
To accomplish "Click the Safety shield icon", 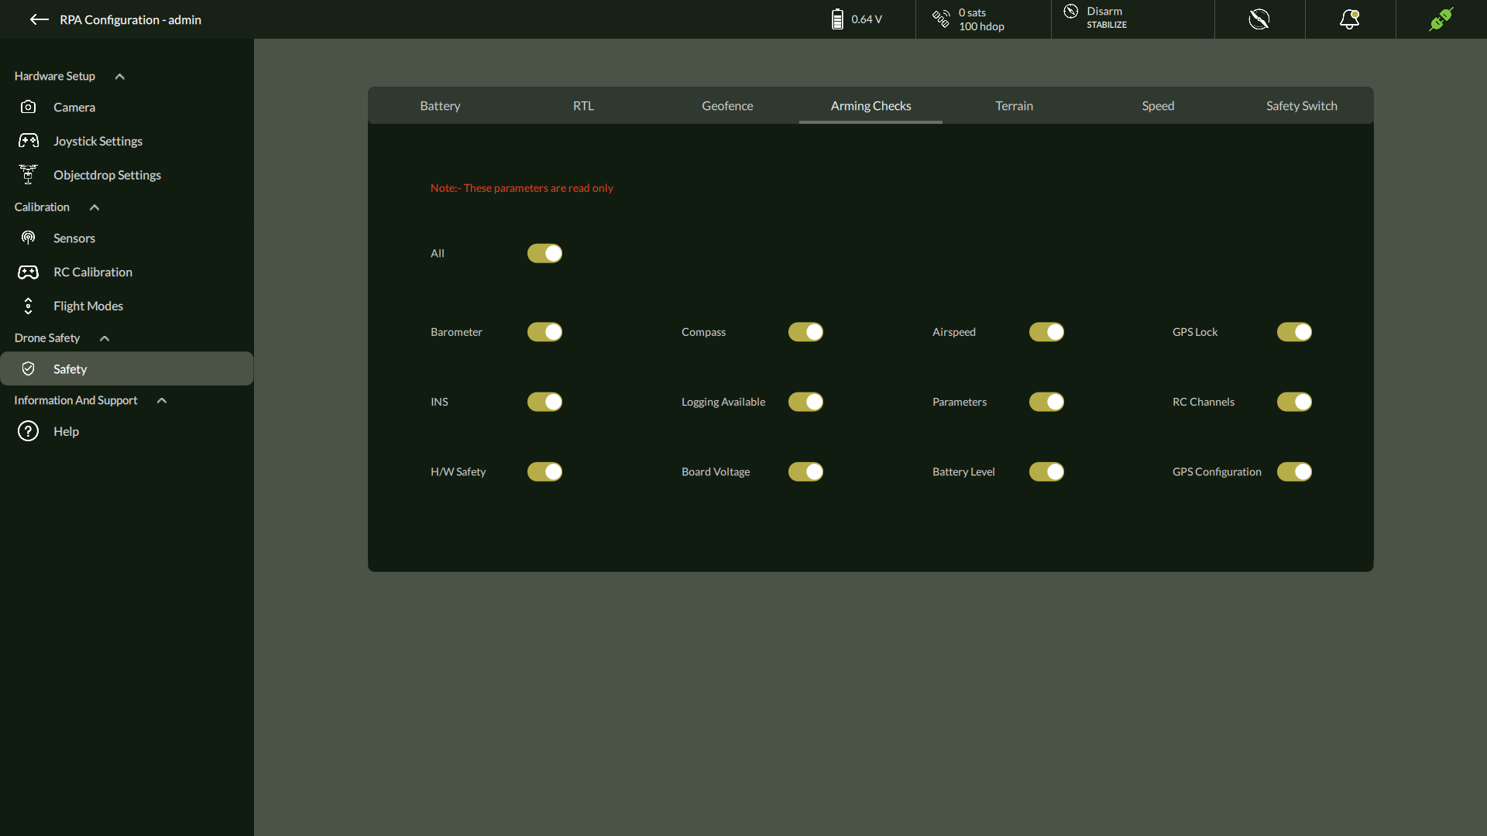I will 29,368.
